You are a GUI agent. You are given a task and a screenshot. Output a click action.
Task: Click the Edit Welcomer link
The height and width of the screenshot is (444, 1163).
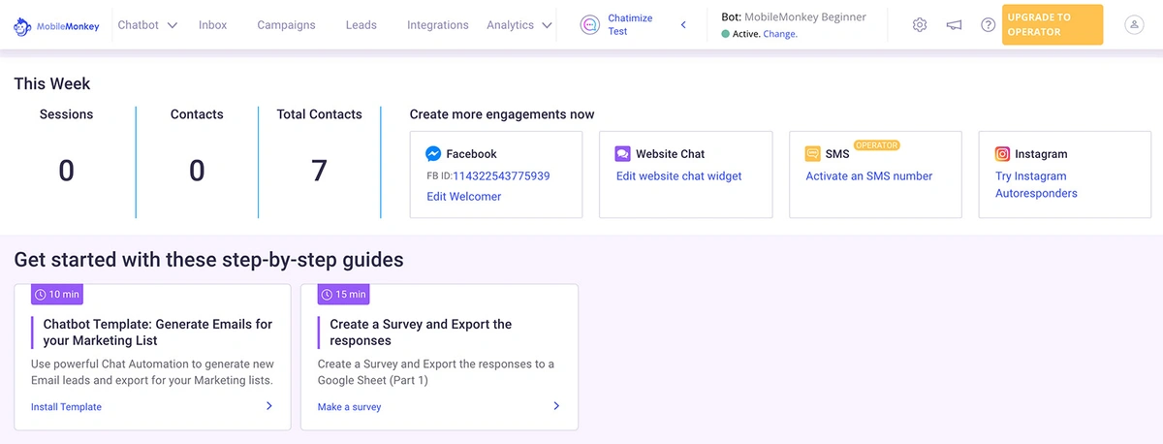464,197
